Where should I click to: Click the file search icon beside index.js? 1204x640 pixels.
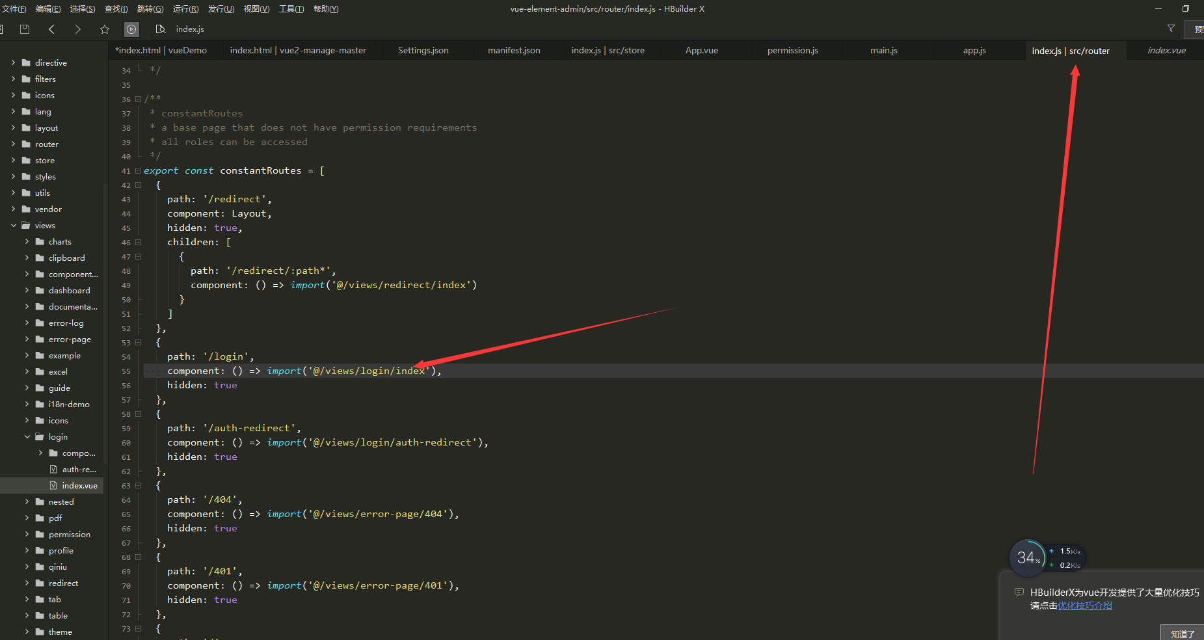161,29
